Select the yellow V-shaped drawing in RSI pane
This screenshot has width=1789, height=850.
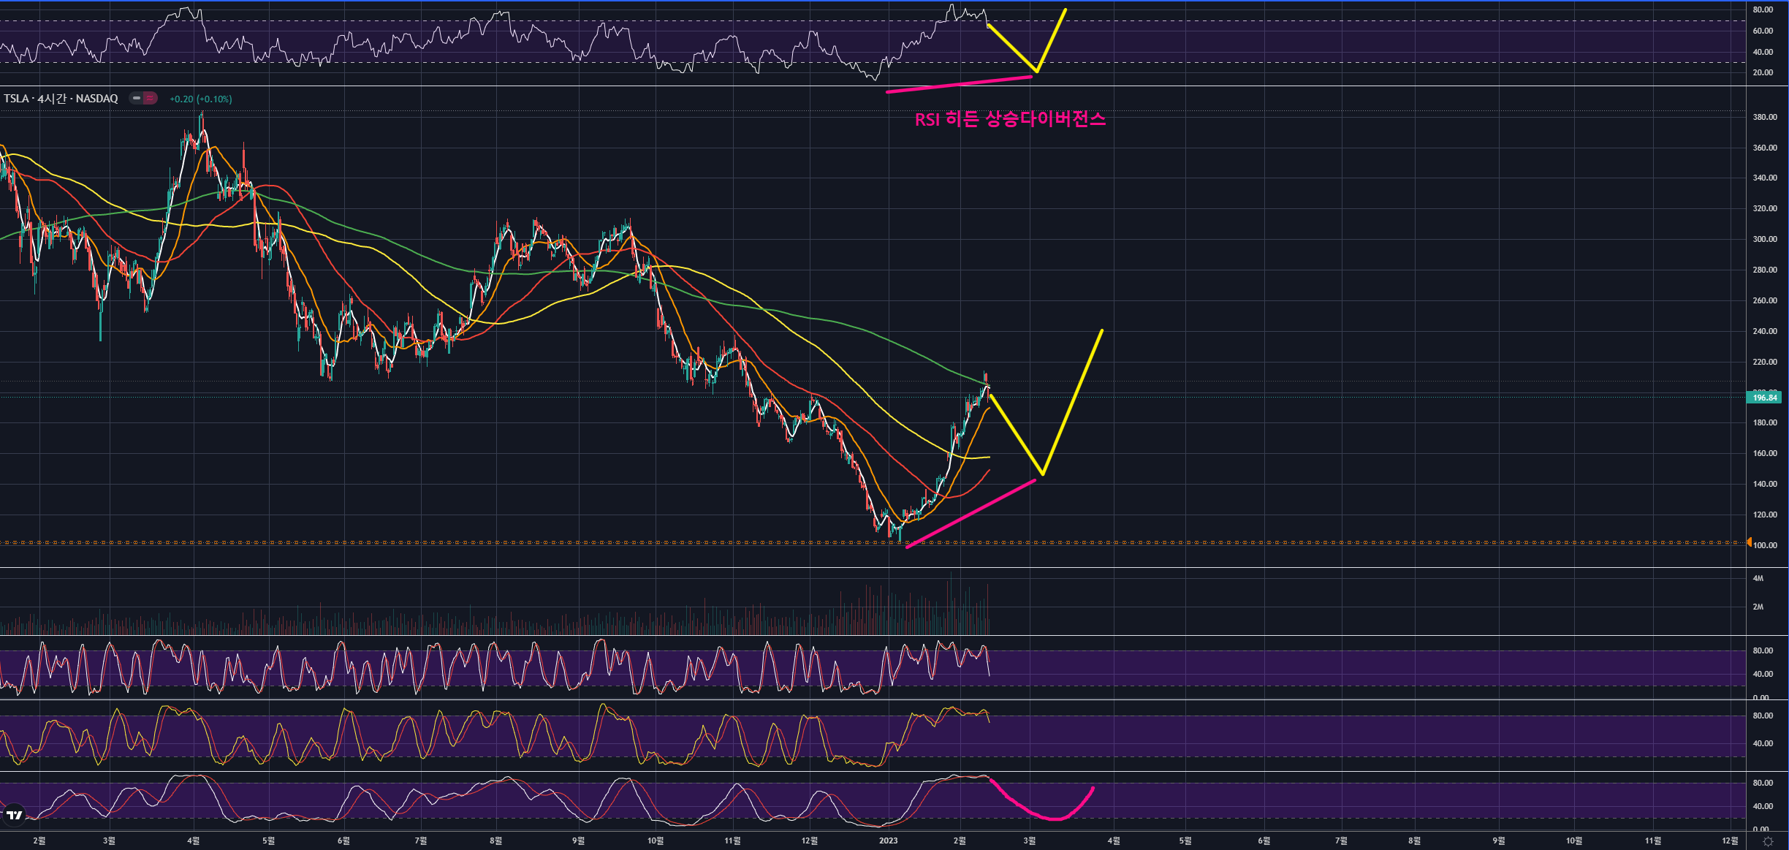point(1012,49)
